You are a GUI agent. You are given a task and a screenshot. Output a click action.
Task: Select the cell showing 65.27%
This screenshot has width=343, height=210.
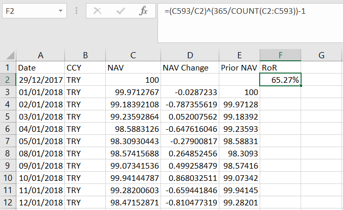280,80
